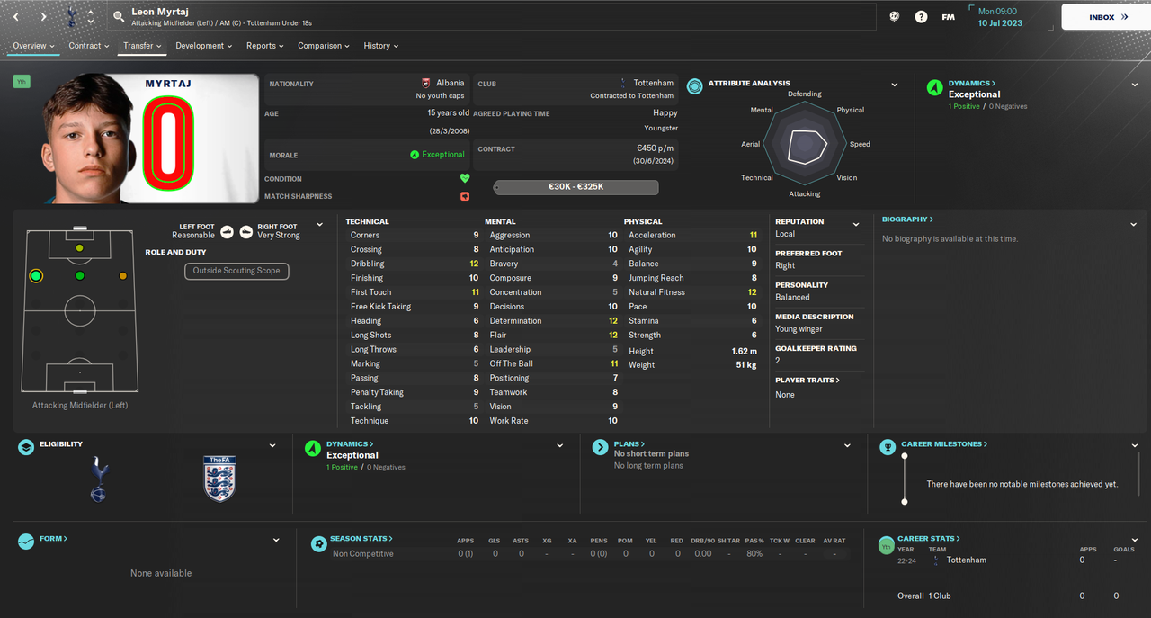Click the Plans arrow icon
This screenshot has height=618, width=1151.
600,447
